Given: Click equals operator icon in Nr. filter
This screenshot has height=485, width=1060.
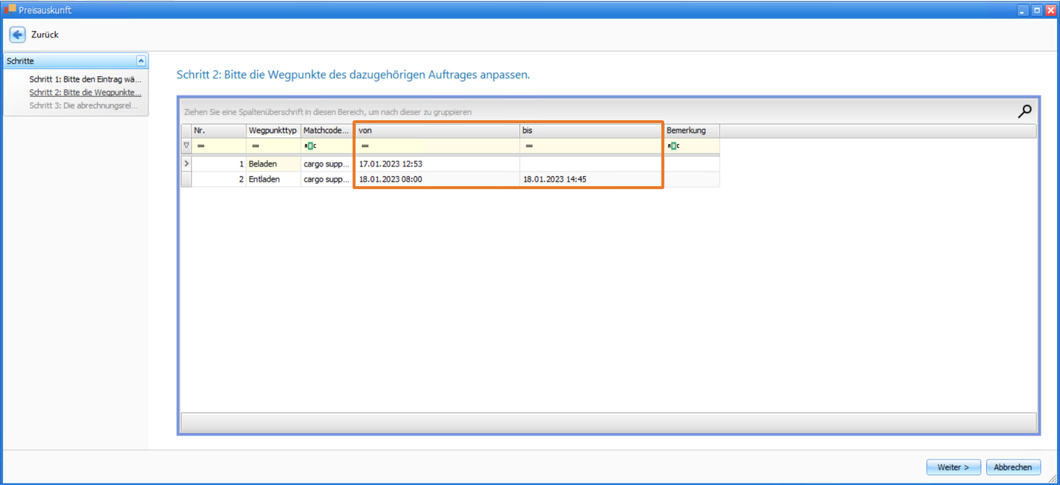Looking at the screenshot, I should [201, 146].
